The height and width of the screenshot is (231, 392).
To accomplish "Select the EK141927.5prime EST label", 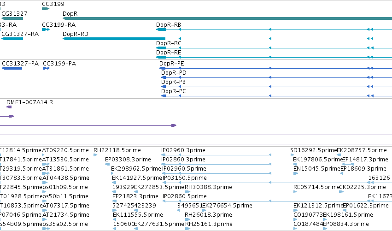I will (x=137, y=178).
